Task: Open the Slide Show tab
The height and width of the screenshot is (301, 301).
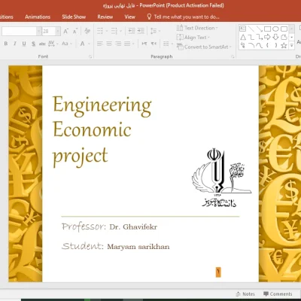Action: (74, 17)
